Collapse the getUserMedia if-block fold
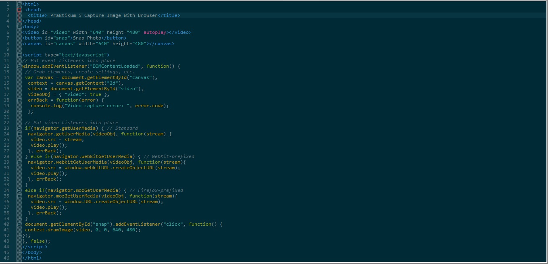This screenshot has height=264, width=548. (18, 128)
